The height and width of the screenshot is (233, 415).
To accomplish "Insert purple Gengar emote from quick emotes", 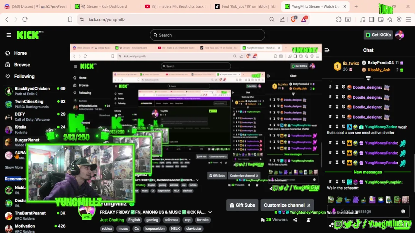I will (356, 200).
